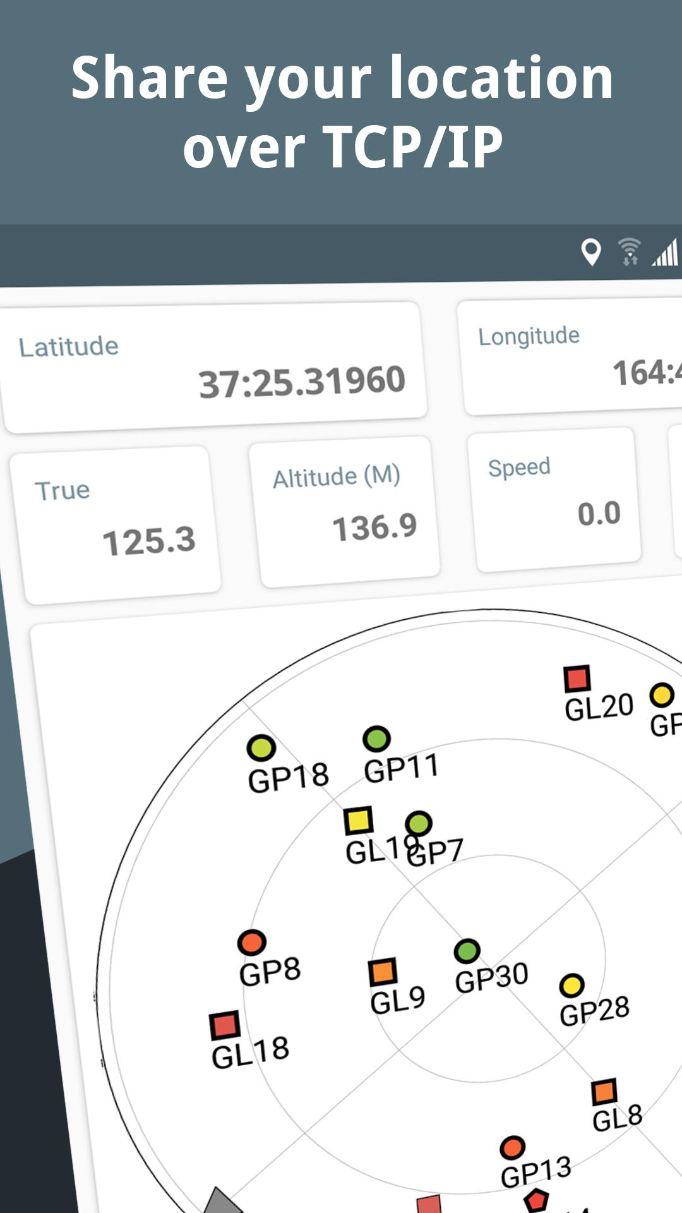Viewport: 682px width, 1213px height.
Task: Click the True heading label
Action: click(x=63, y=491)
